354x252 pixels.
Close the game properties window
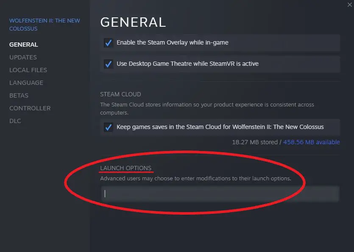349,5
